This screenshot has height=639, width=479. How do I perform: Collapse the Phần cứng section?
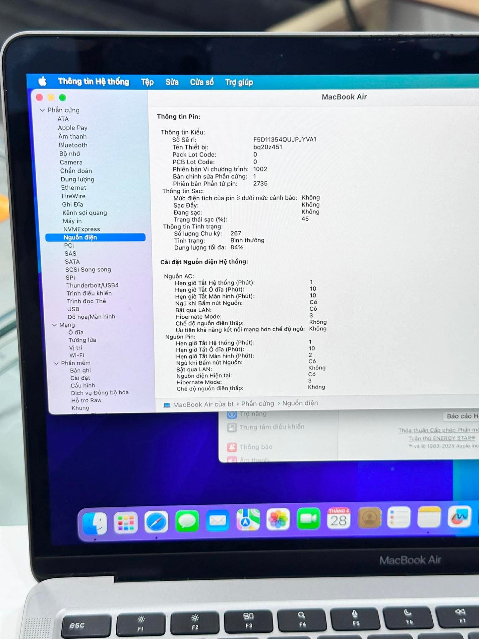(42, 110)
